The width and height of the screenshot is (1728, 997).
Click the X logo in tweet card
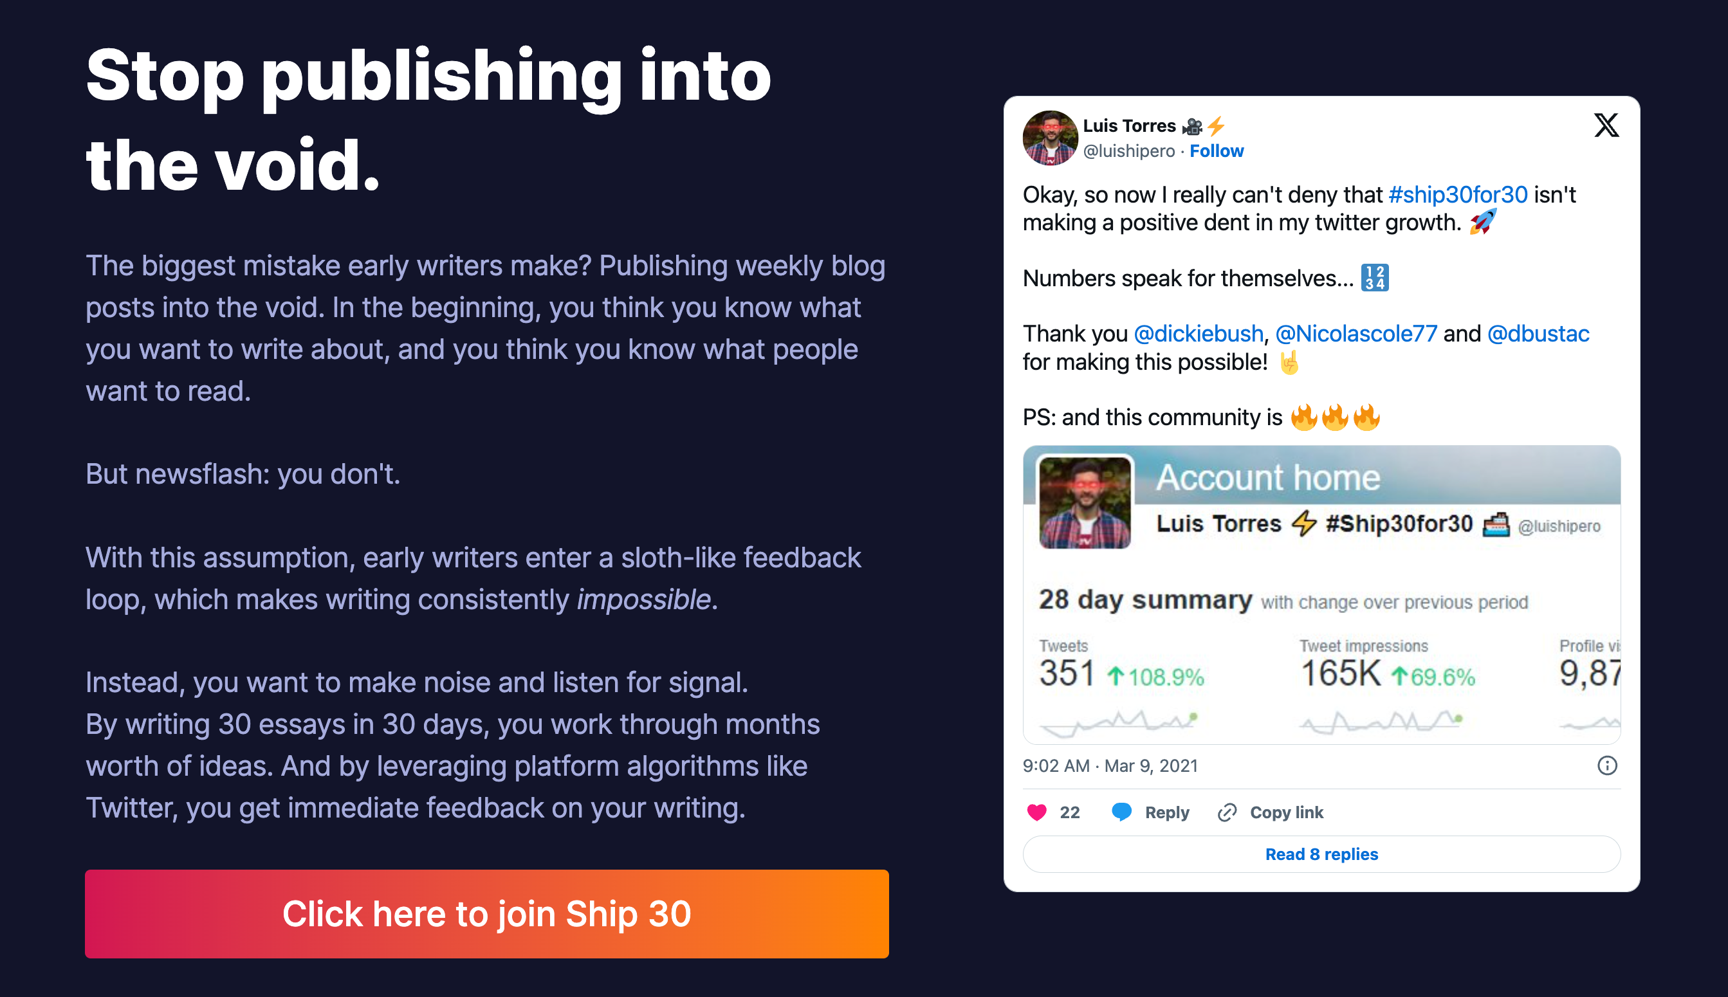point(1606,125)
